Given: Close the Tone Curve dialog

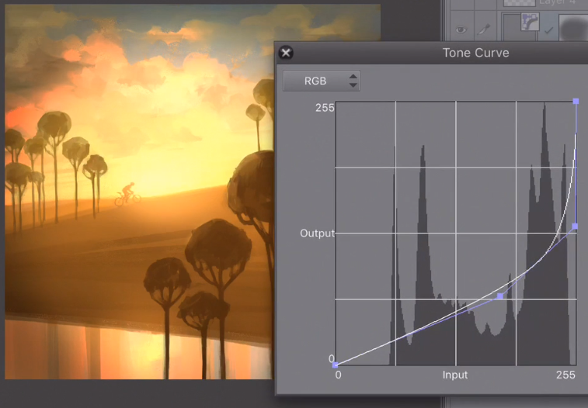Looking at the screenshot, I should [x=286, y=53].
